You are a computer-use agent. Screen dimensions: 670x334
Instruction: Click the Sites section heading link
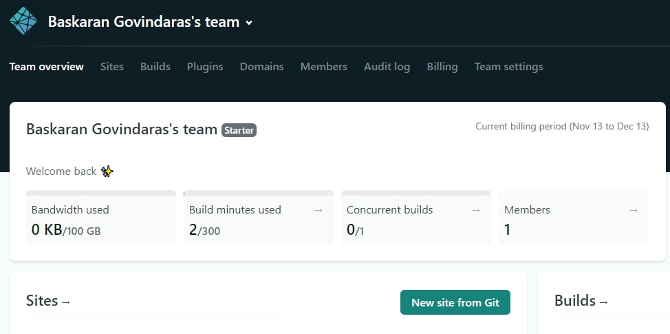click(x=48, y=301)
